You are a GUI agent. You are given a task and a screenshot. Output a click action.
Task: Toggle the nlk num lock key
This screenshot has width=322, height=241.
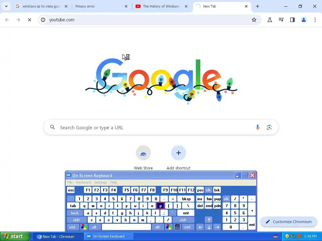pyautogui.click(x=226, y=199)
